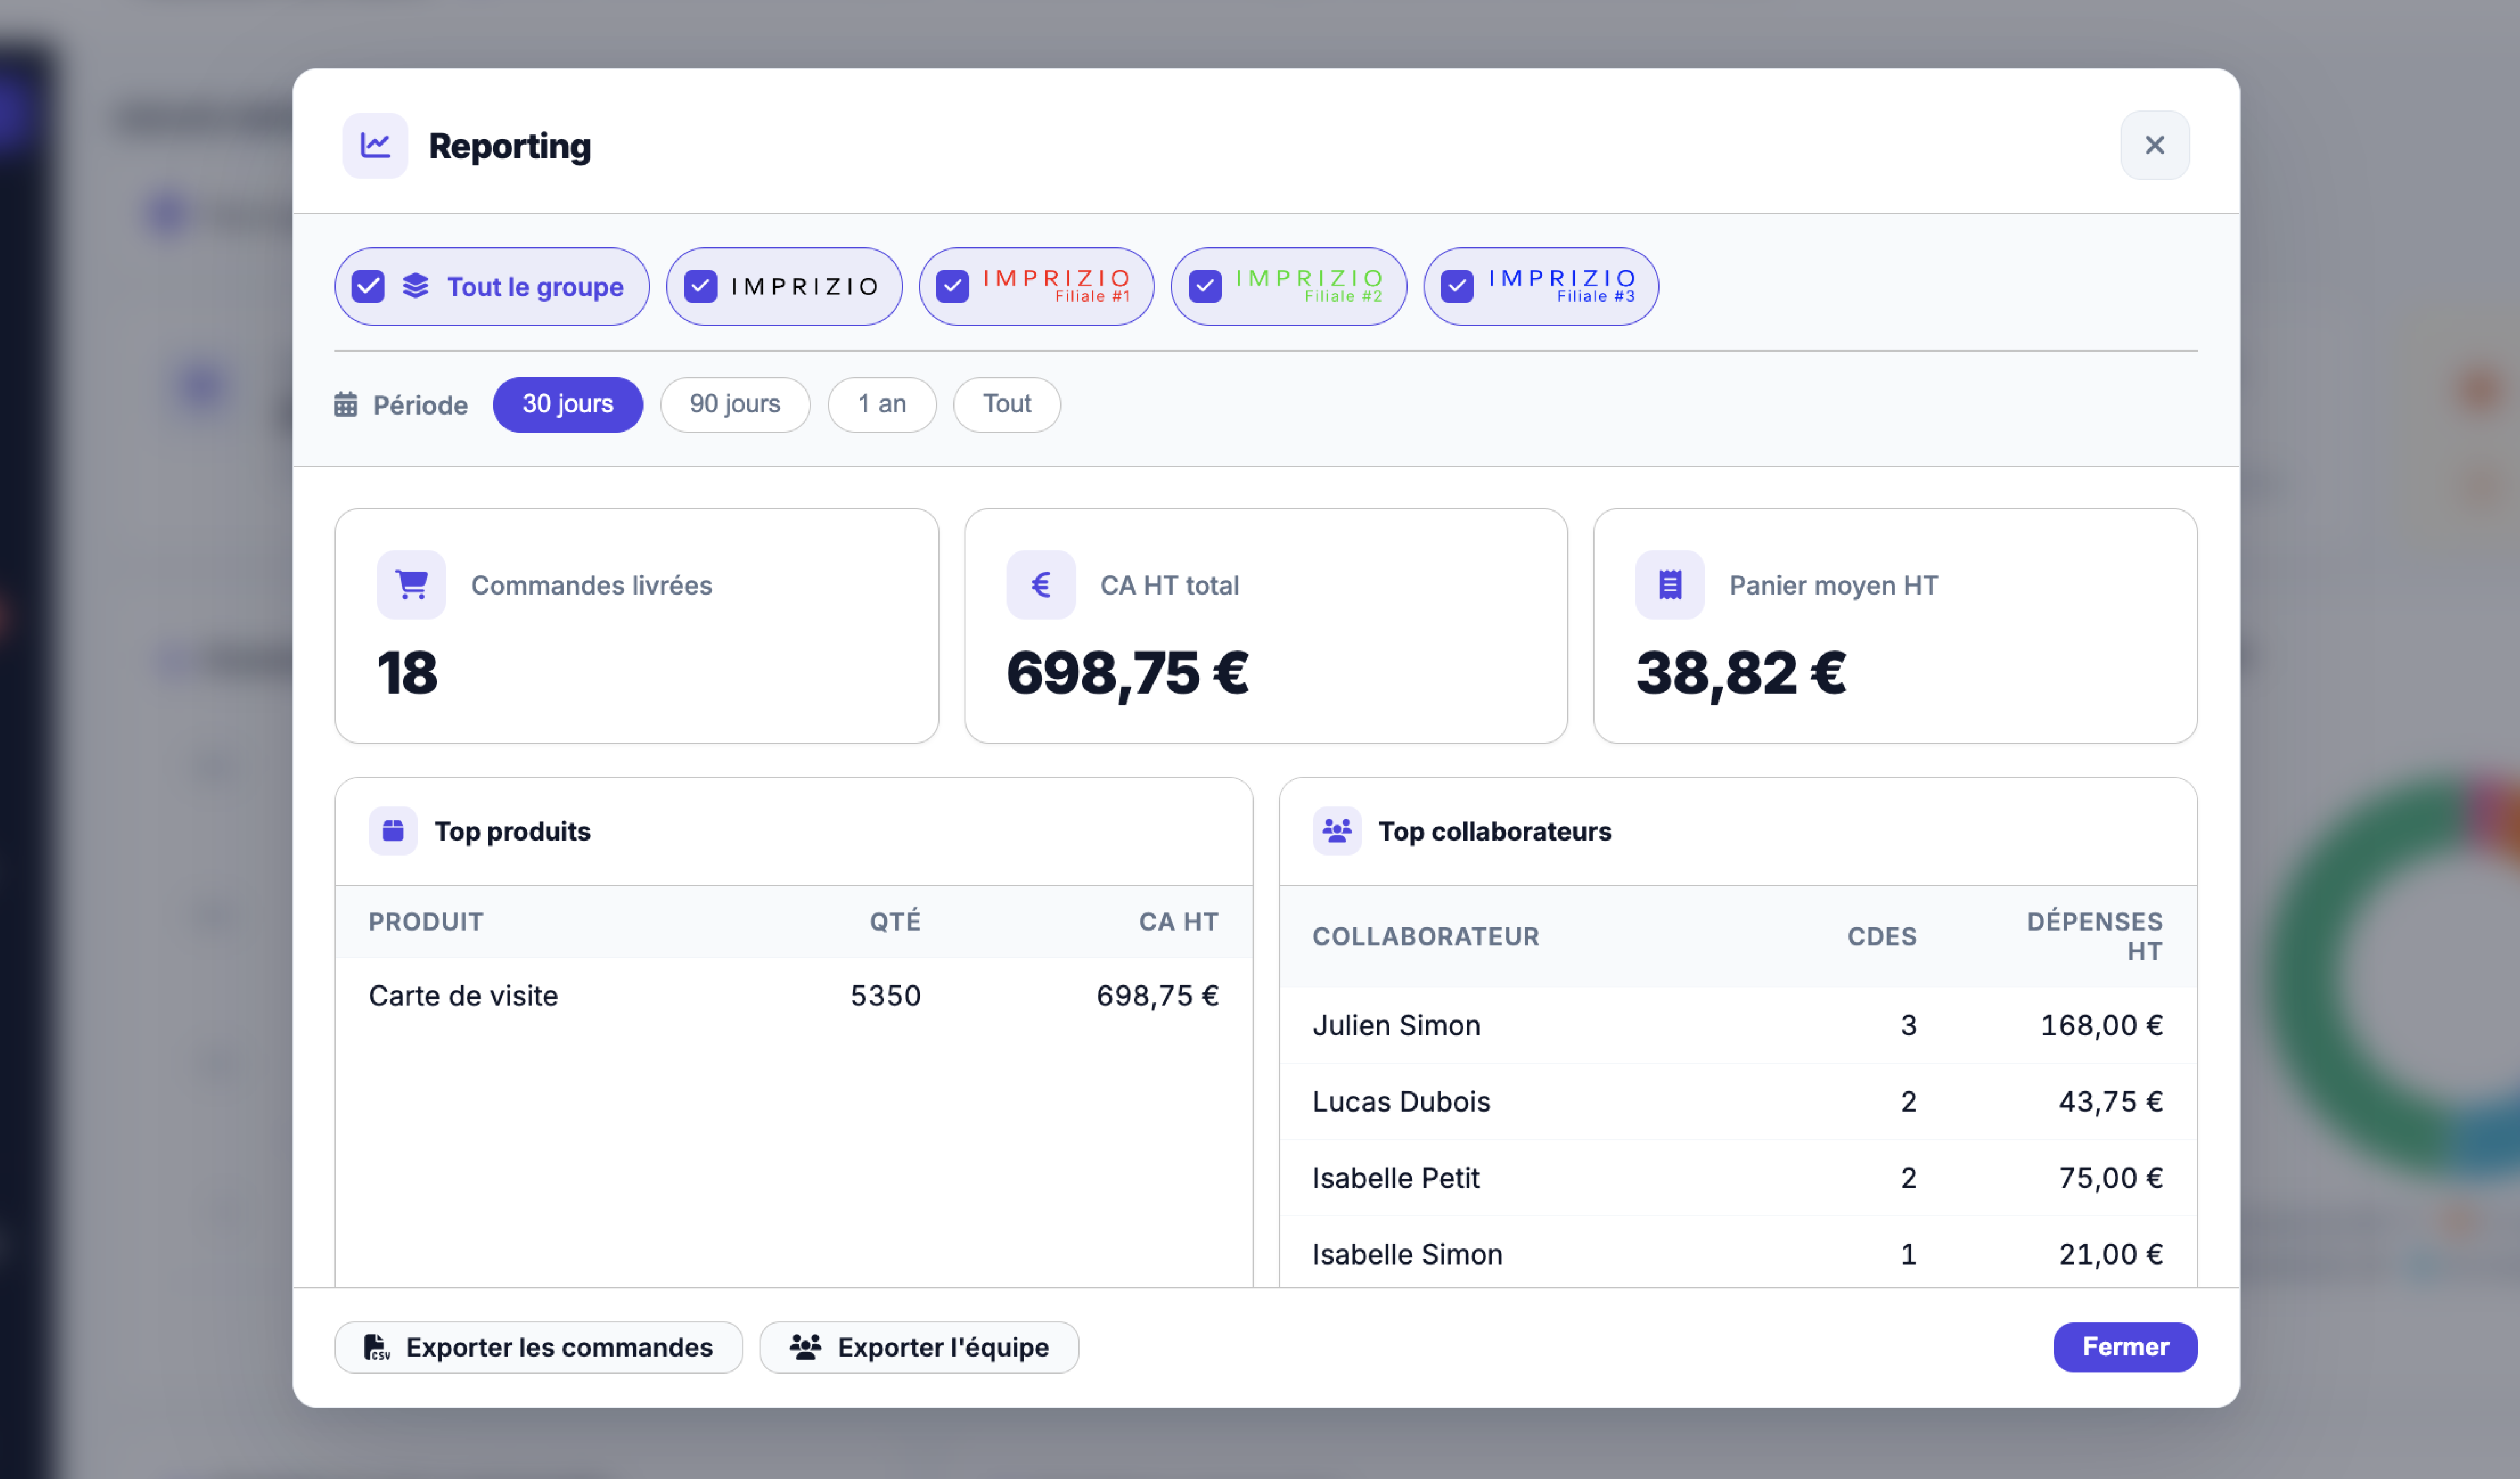This screenshot has width=2520, height=1479.
Task: Click the QTÉ column header
Action: coord(895,922)
